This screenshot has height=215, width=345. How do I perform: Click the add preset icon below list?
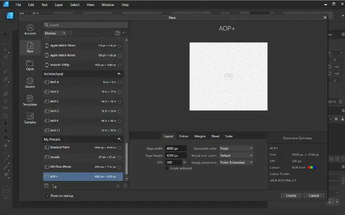tap(47, 186)
